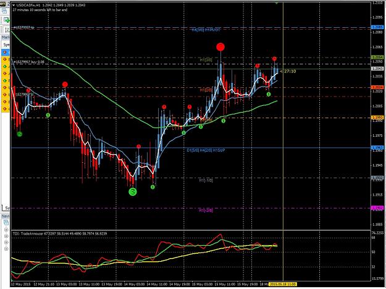The image size is (386, 289).
Task: Click the 'H4[3/8] H1PIVOT' level label
Action: pyautogui.click(x=206, y=30)
